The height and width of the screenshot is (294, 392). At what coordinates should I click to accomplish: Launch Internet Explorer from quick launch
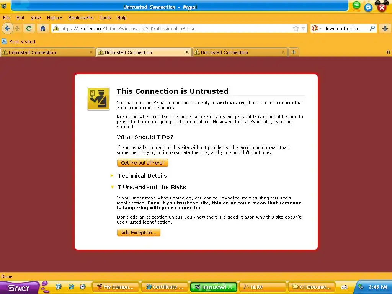pos(71,287)
